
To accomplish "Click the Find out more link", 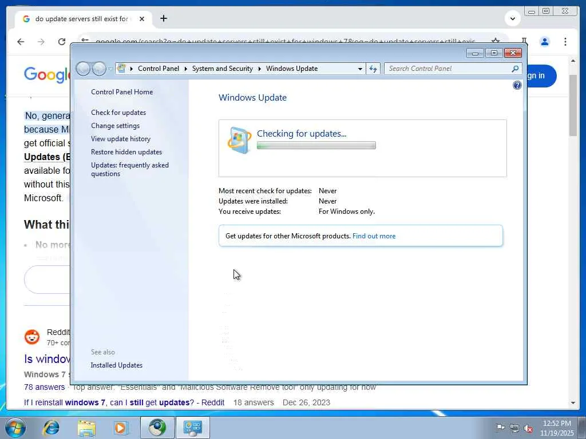I will click(374, 236).
